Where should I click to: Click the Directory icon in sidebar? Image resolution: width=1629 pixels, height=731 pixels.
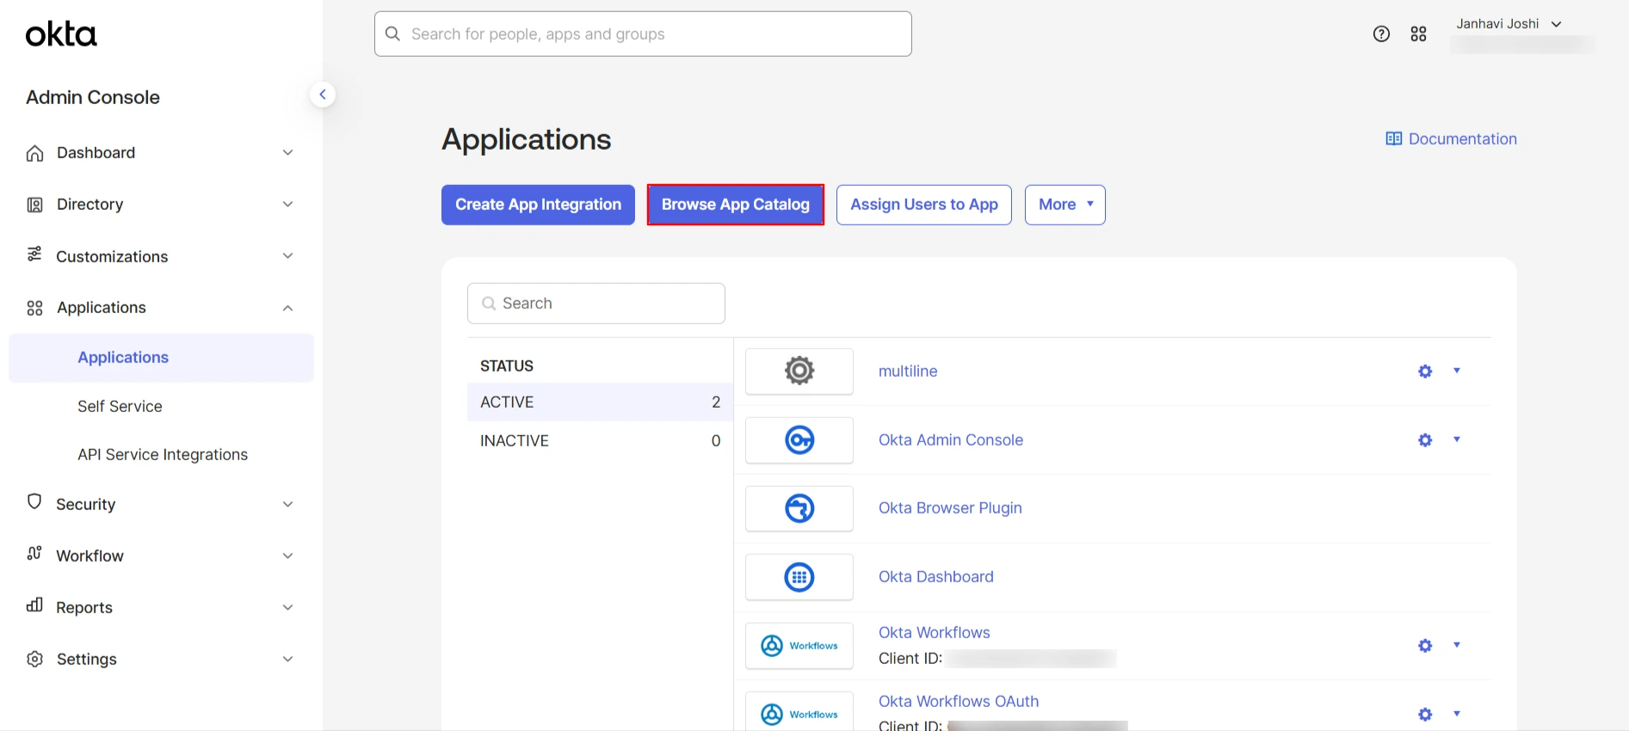34,205
